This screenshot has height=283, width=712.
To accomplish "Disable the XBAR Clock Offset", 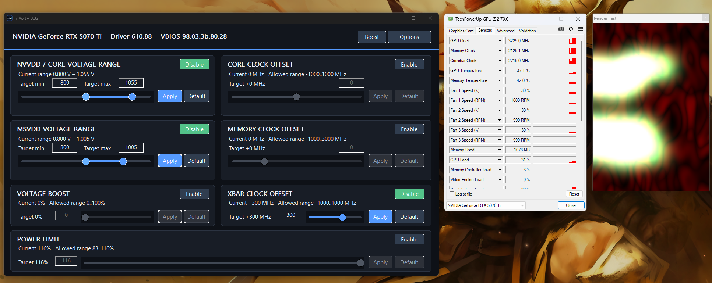I will coord(409,194).
